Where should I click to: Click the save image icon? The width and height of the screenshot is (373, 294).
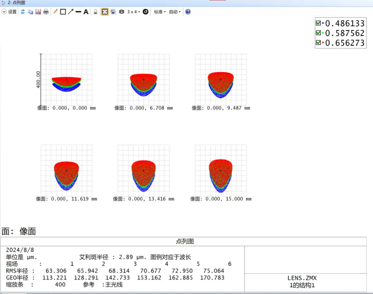point(38,12)
